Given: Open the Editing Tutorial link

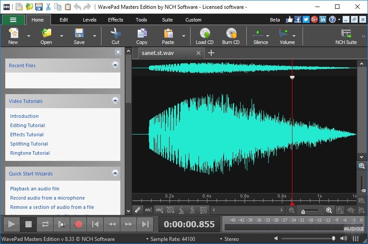Looking at the screenshot, I should [27, 125].
